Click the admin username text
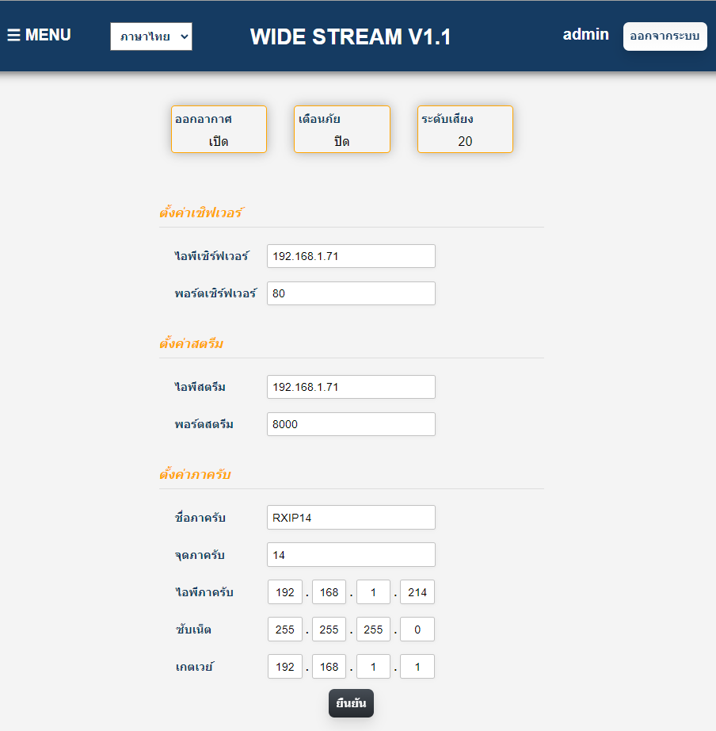716x731 pixels. (585, 35)
